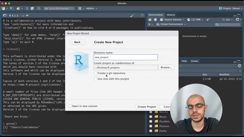Expand the Open File recent files arrow
244x137 pixels.
[x=22, y=8]
